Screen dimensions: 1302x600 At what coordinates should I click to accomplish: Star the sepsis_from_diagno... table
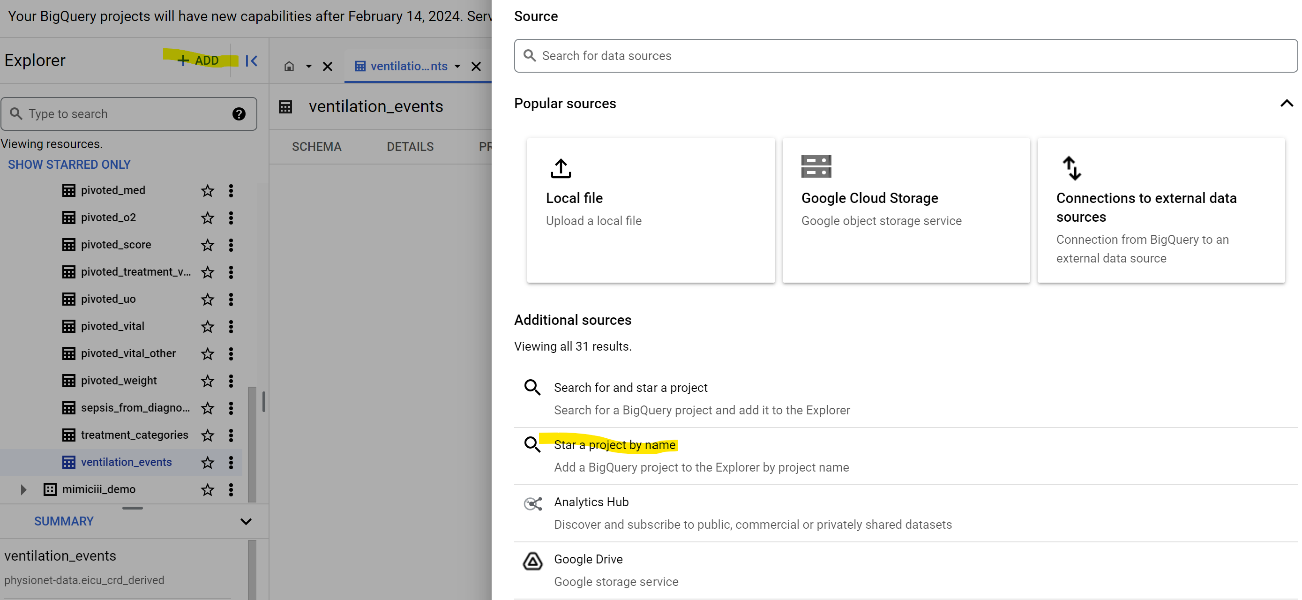(207, 408)
